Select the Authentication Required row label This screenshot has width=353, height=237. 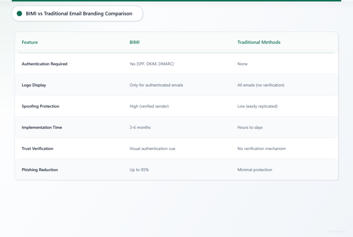coord(44,64)
